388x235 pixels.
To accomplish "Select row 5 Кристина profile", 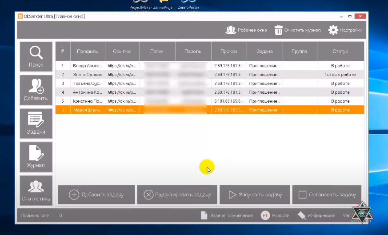I will pos(88,101).
